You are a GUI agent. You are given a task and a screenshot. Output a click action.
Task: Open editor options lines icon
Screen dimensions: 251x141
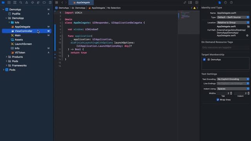tap(190, 3)
